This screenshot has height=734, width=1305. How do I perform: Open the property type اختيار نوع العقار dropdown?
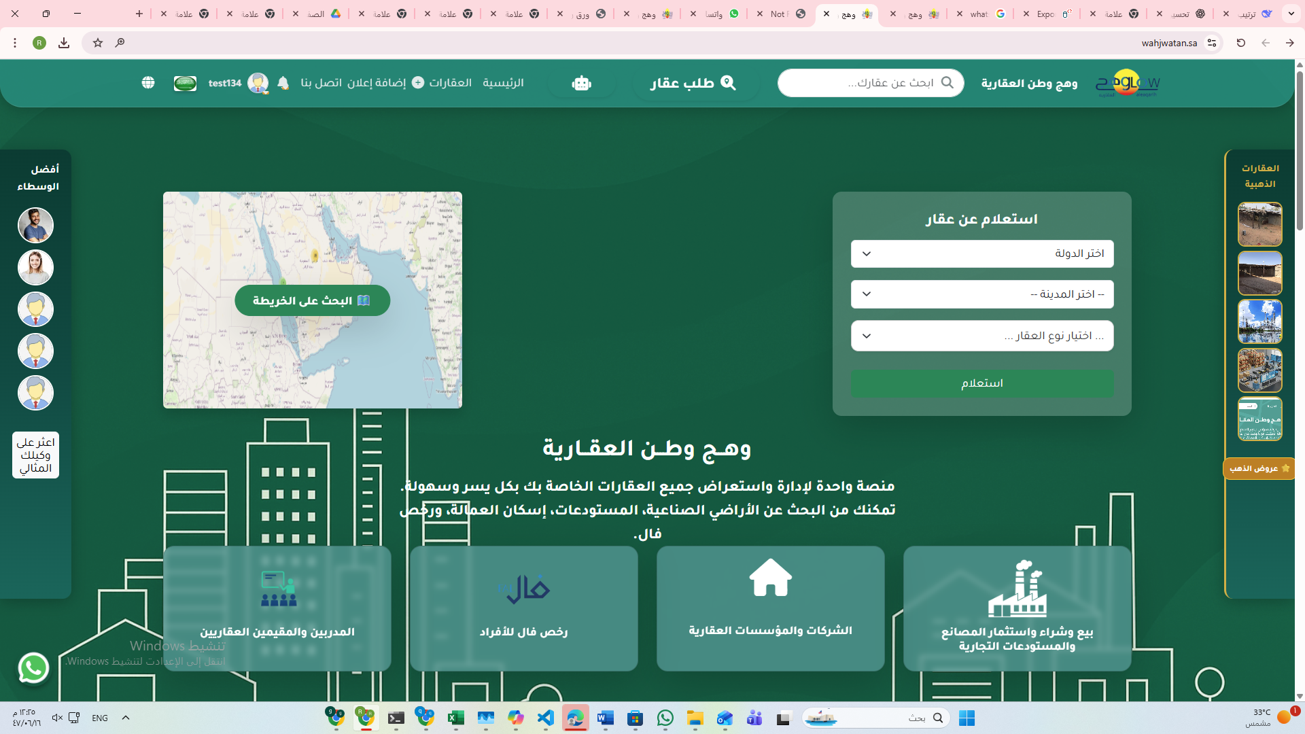point(981,336)
